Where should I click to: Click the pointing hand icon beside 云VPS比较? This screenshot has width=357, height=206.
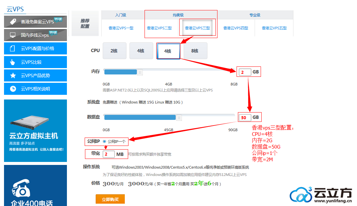pos(12,62)
